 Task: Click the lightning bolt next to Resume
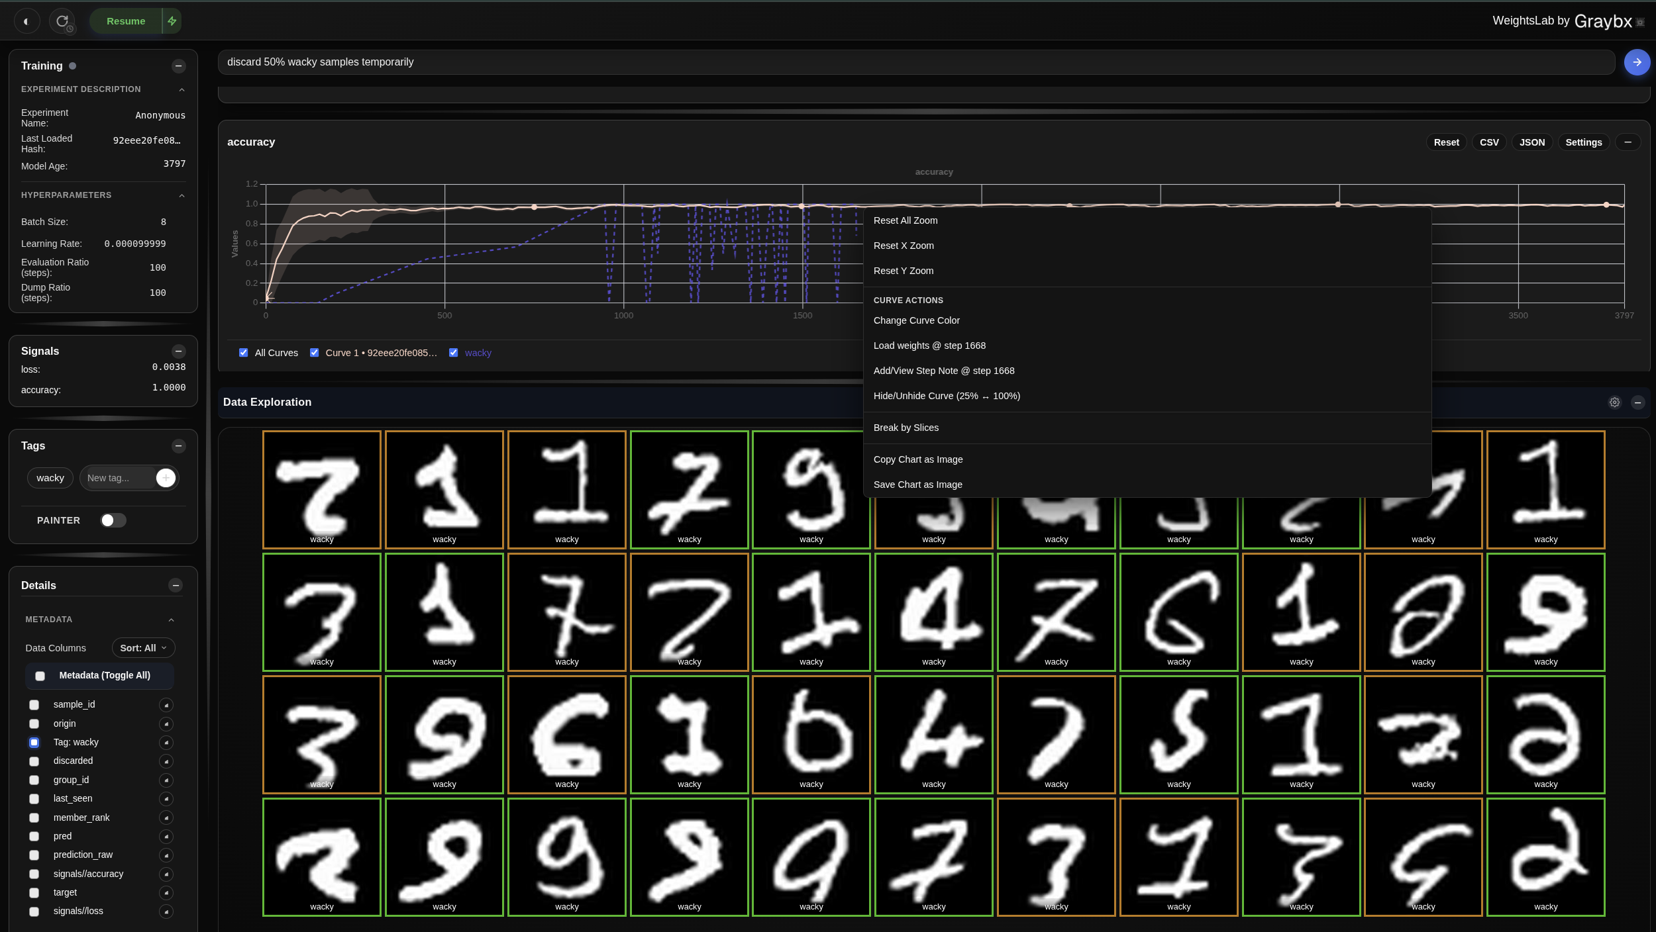point(171,21)
